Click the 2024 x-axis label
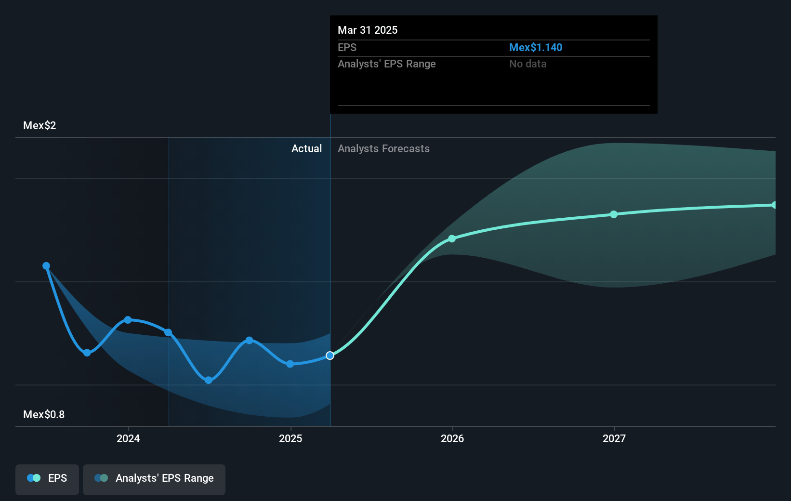Image resolution: width=791 pixels, height=501 pixels. click(128, 438)
